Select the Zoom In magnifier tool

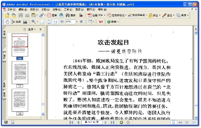pyautogui.click(x=33, y=22)
